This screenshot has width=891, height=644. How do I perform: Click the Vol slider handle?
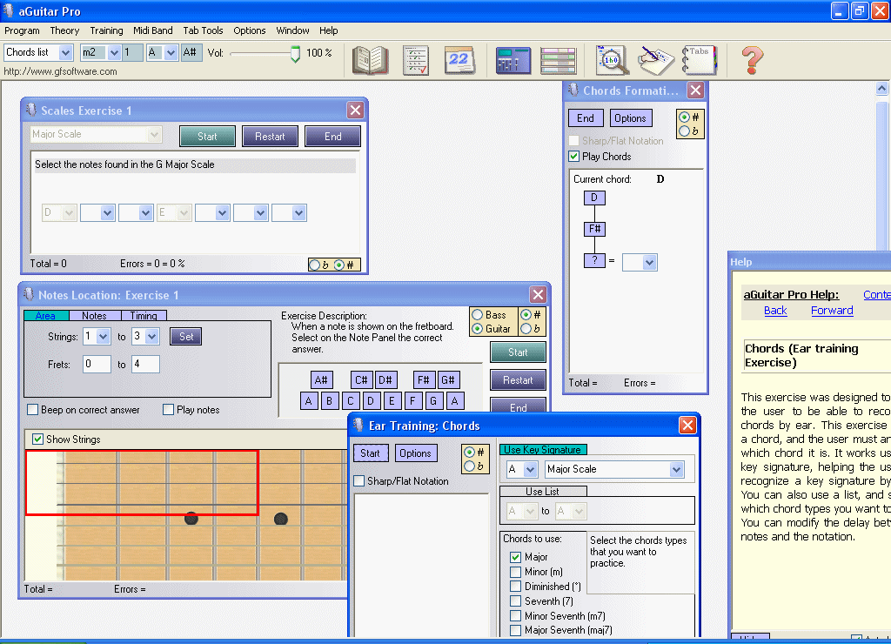(x=296, y=54)
